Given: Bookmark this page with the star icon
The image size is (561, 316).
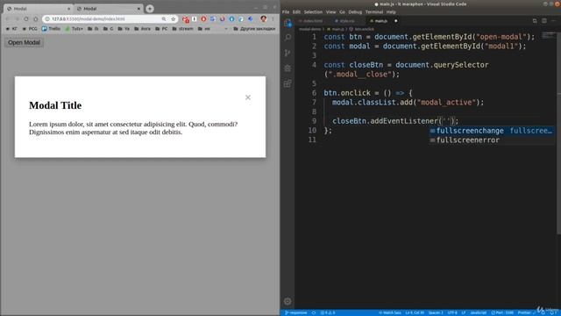Looking at the screenshot, I should pos(174,18).
